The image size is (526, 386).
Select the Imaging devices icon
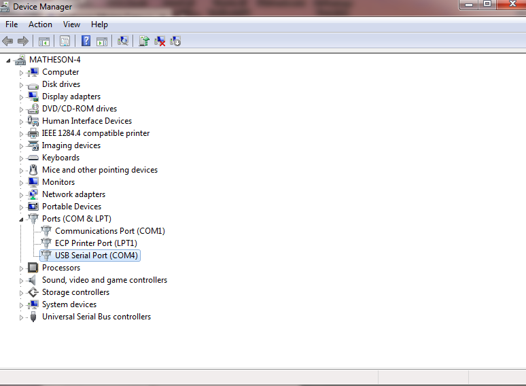coord(33,145)
